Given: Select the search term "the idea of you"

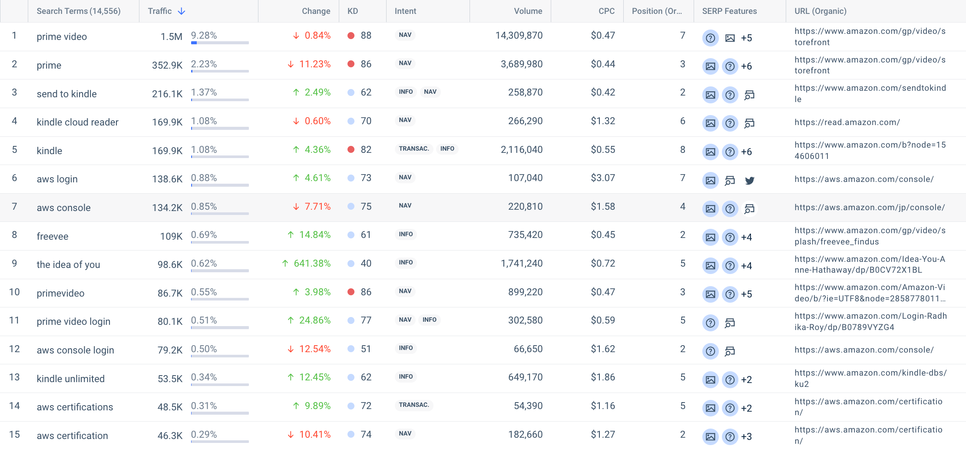Looking at the screenshot, I should (68, 265).
